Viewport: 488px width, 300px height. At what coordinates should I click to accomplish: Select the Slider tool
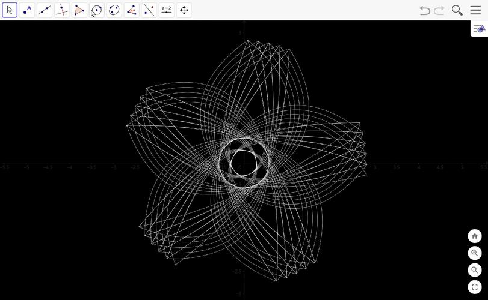pos(167,10)
